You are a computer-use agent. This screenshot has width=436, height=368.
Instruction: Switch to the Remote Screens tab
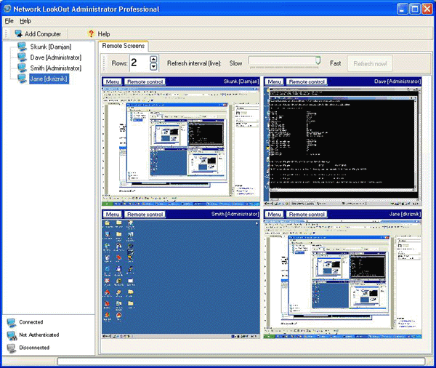[x=124, y=46]
